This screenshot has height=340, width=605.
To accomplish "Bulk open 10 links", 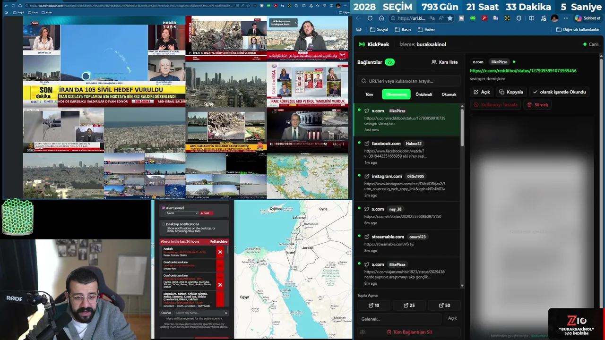I will (x=373, y=305).
